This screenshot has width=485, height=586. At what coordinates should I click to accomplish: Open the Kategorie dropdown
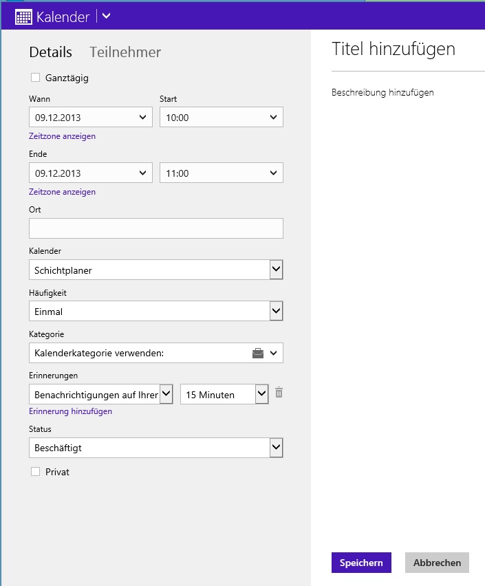pos(156,353)
